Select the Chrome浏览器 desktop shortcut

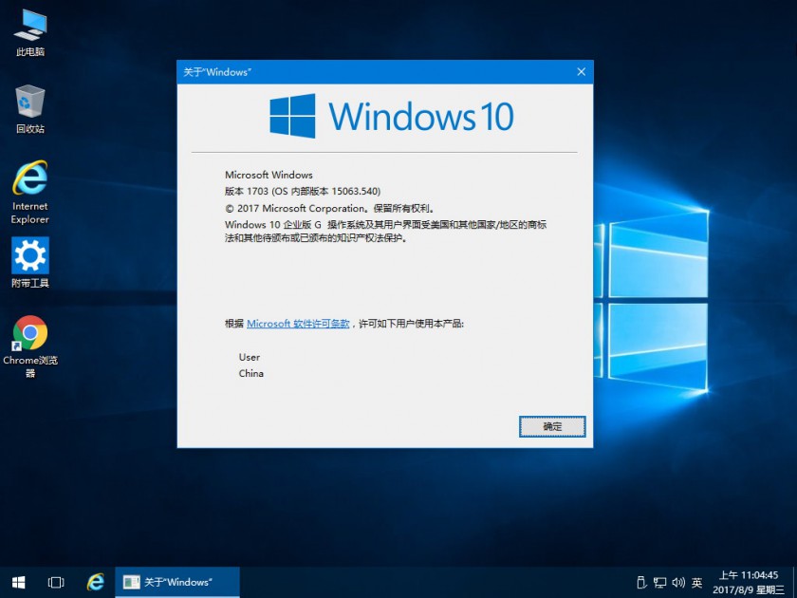[x=30, y=346]
